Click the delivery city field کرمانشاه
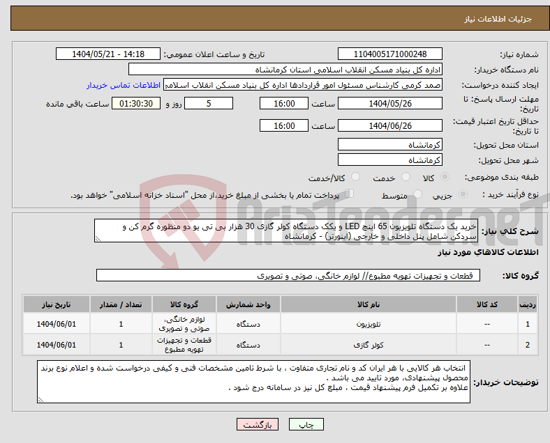This screenshot has height=443, width=550. coord(390,160)
